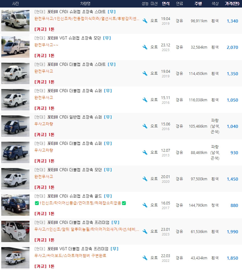Click thumbnail of the 2023 VGT 슈퍼캡 truck
The width and height of the screenshot is (242, 270).
[15, 47]
